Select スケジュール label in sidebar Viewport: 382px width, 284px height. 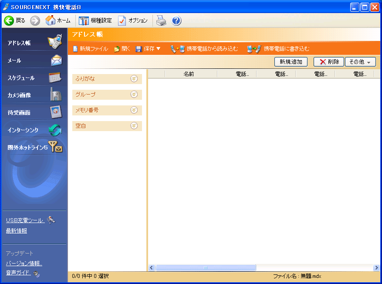pyautogui.click(x=21, y=78)
